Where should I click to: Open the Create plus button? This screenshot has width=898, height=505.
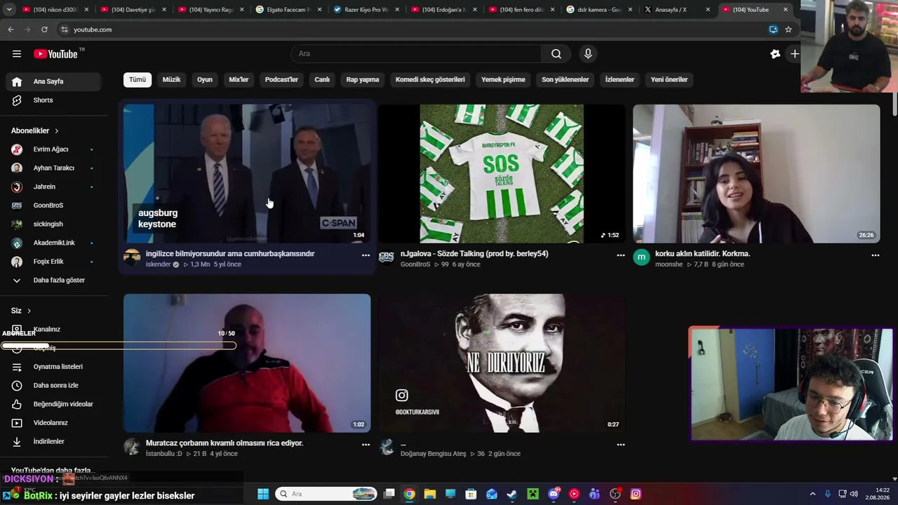tap(794, 54)
